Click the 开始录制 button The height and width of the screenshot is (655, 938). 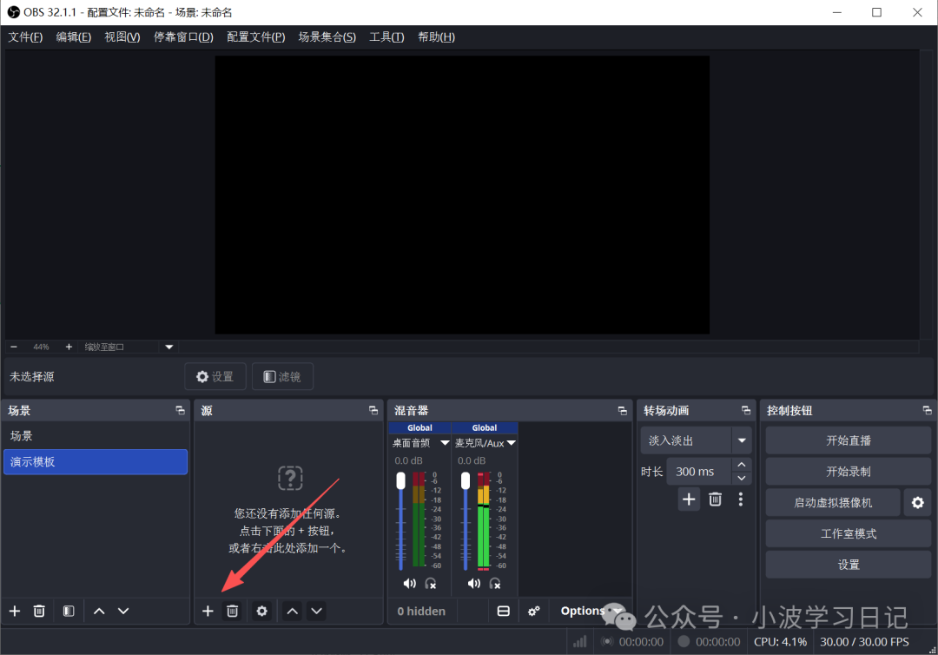click(848, 471)
